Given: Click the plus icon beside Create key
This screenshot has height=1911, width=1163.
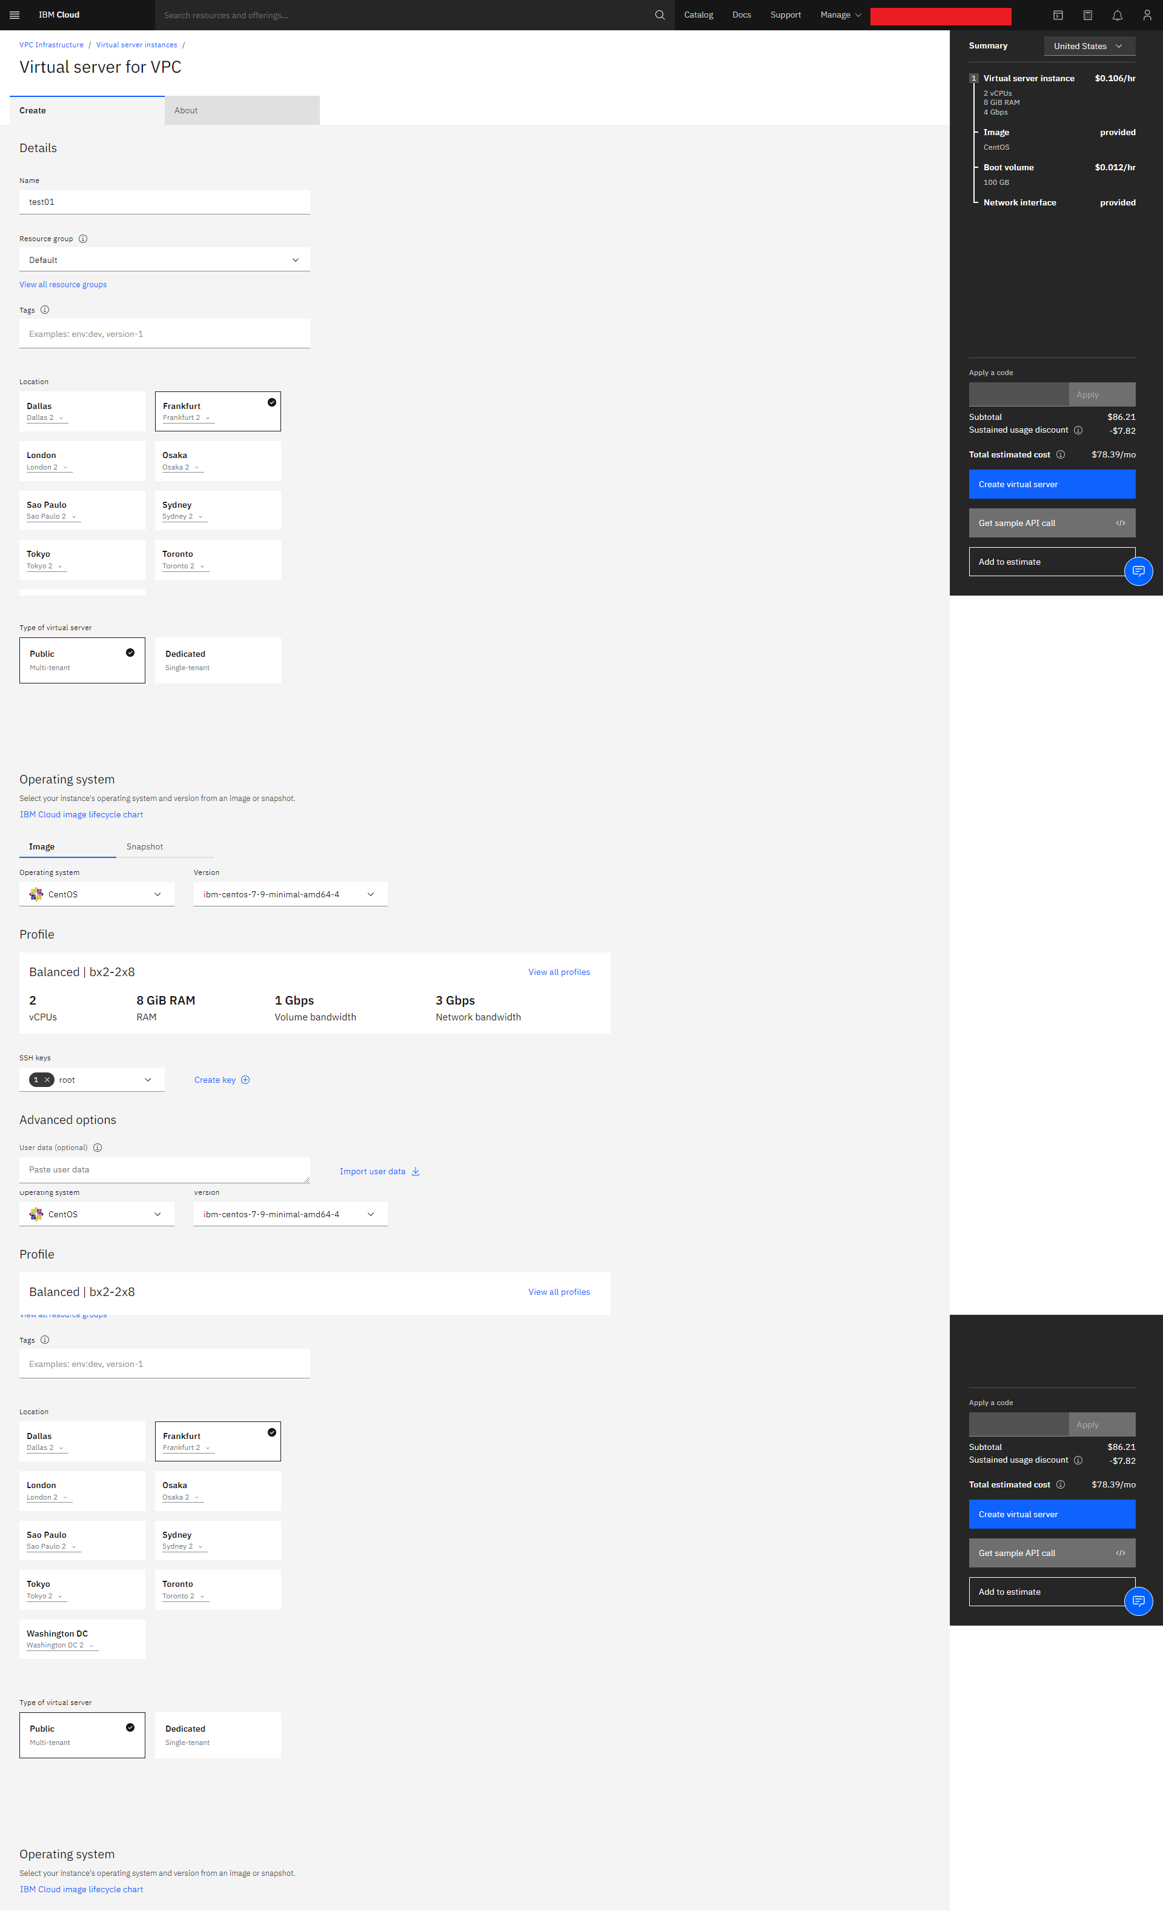Looking at the screenshot, I should pyautogui.click(x=246, y=1080).
